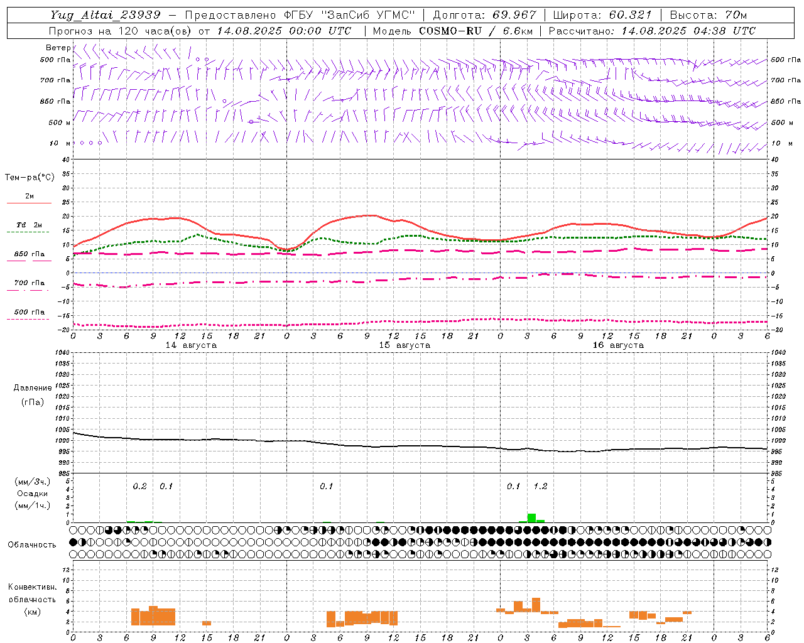Click the 0.2 precipitation value

(139, 487)
